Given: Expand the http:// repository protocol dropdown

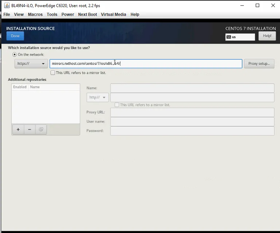Looking at the screenshot, I should pyautogui.click(x=97, y=97).
